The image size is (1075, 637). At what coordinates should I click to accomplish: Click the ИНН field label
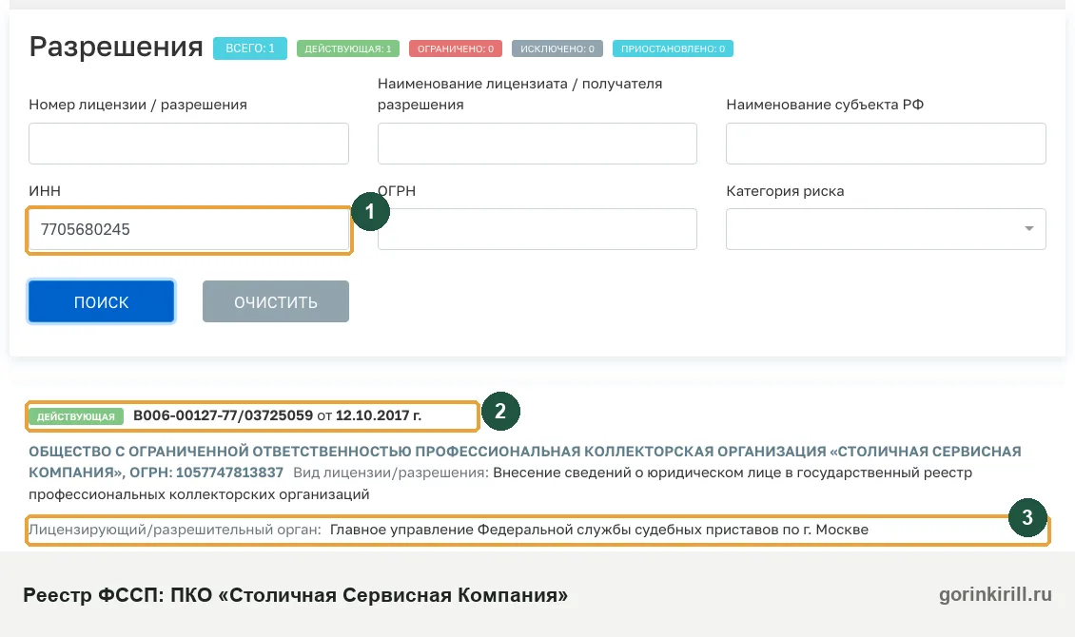[45, 191]
